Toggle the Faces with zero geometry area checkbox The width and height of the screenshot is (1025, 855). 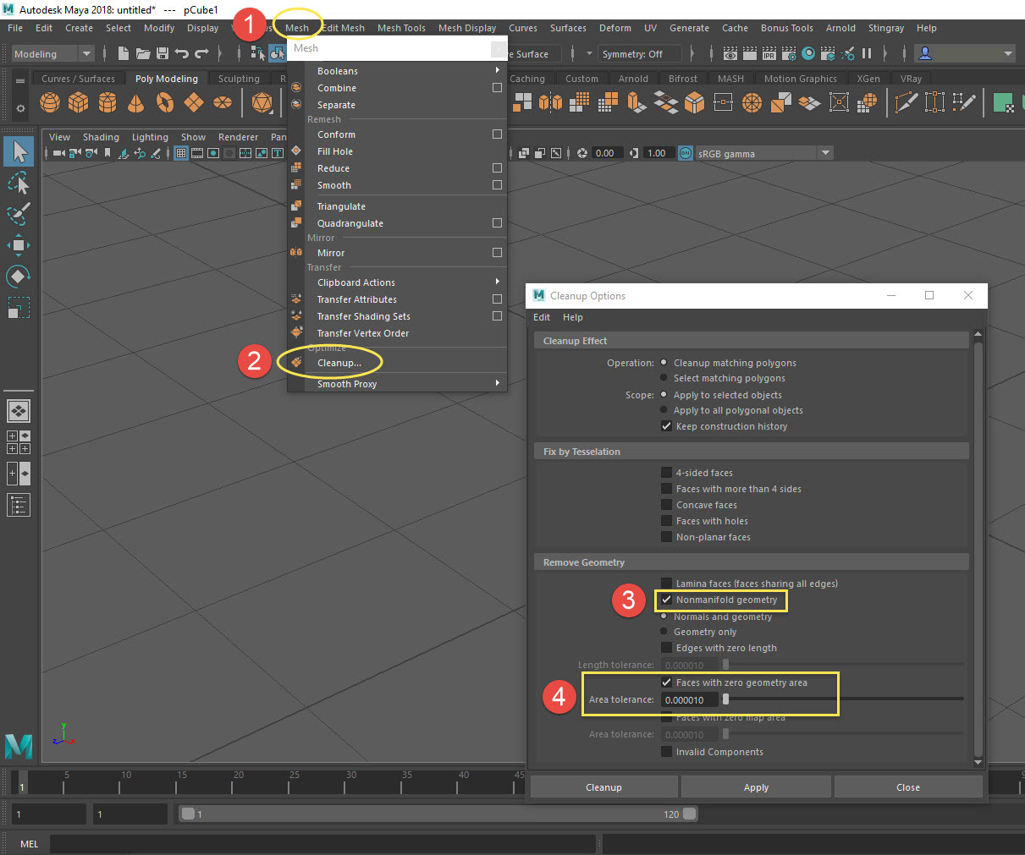click(x=666, y=682)
